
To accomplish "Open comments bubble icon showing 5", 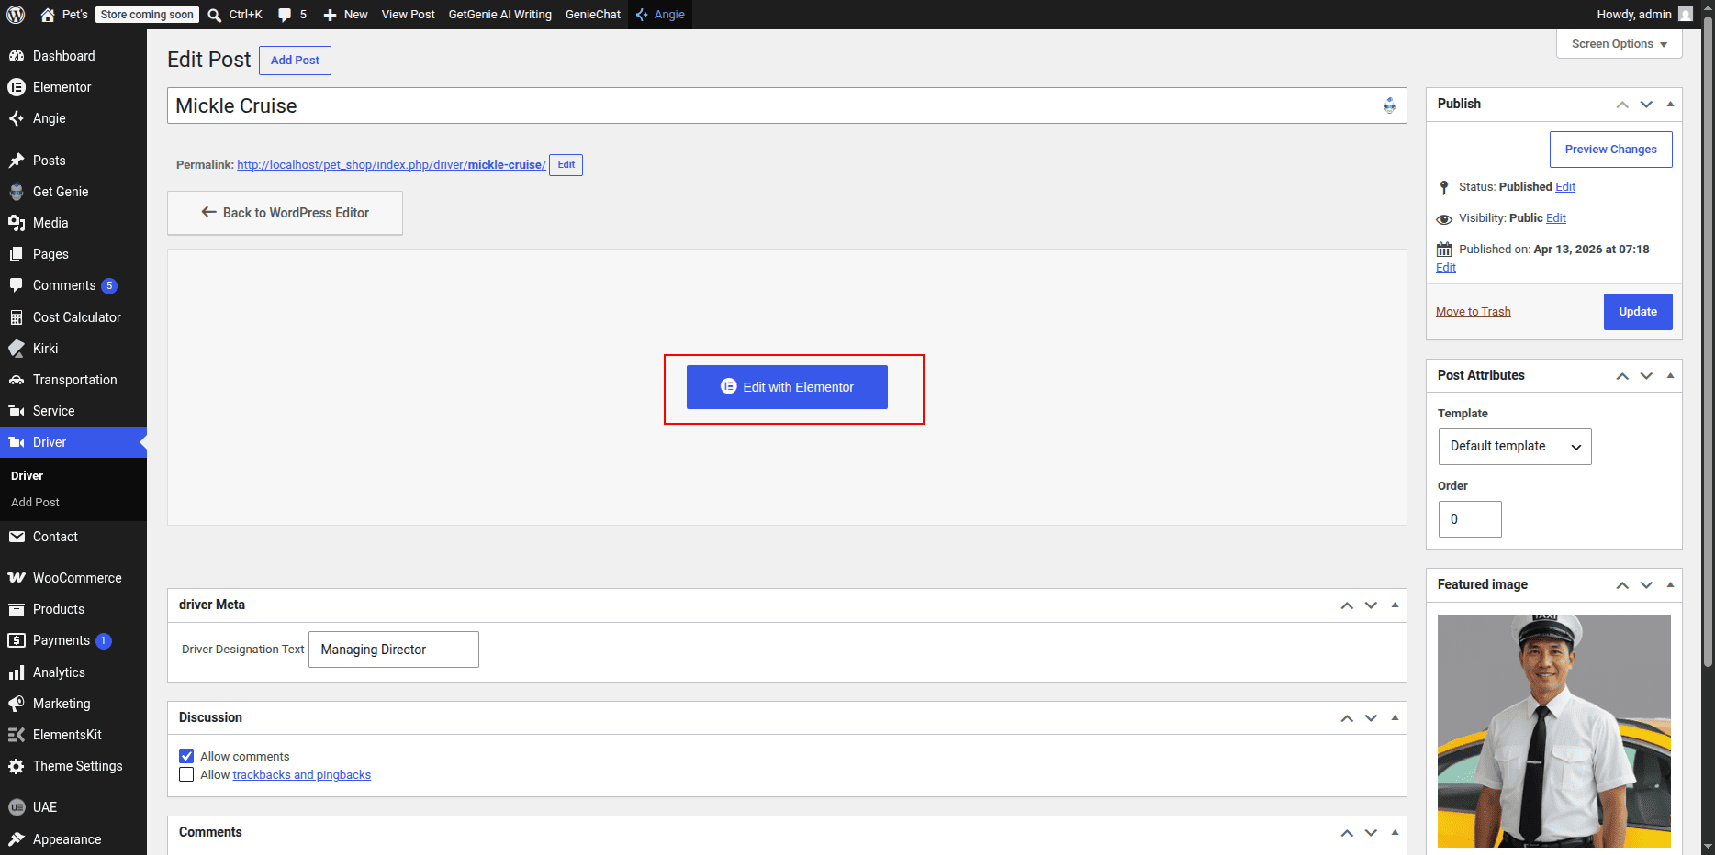I will 285,15.
